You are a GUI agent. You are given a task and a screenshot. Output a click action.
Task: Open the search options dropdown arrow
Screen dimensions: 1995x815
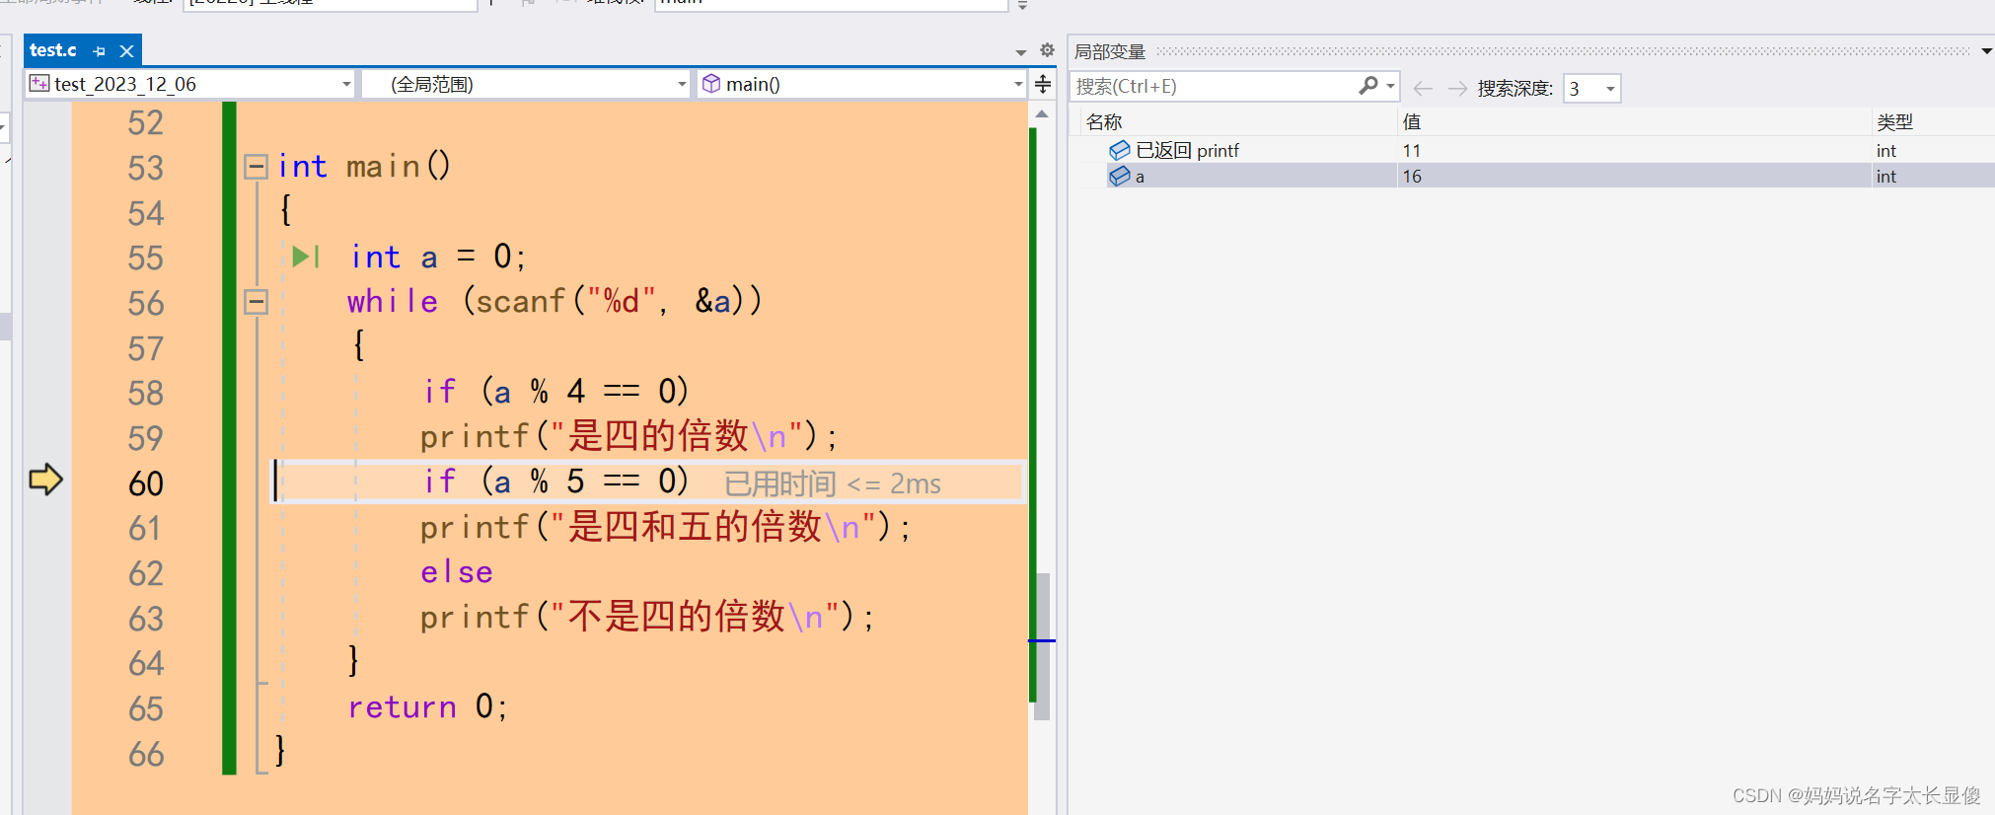[x=1390, y=86]
